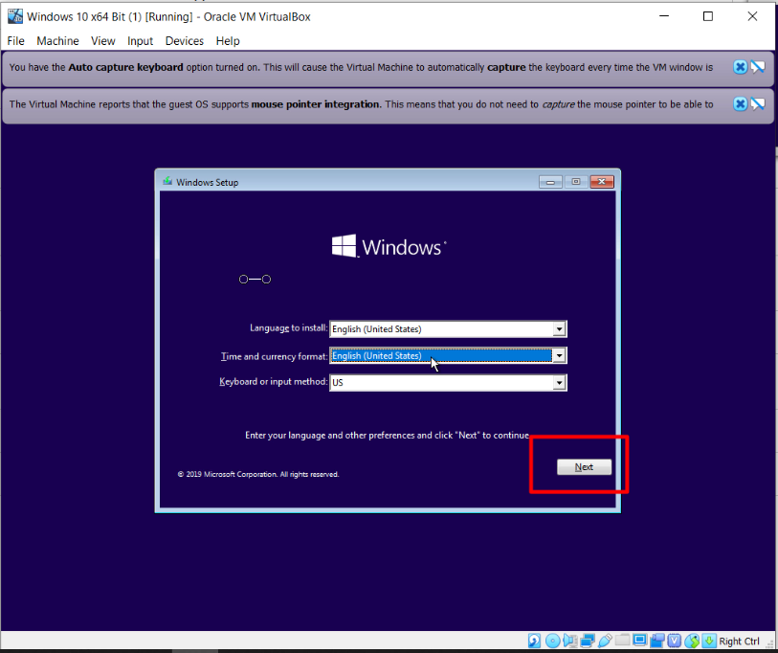The height and width of the screenshot is (653, 778).
Task: Open the Help menu
Action: pyautogui.click(x=228, y=41)
